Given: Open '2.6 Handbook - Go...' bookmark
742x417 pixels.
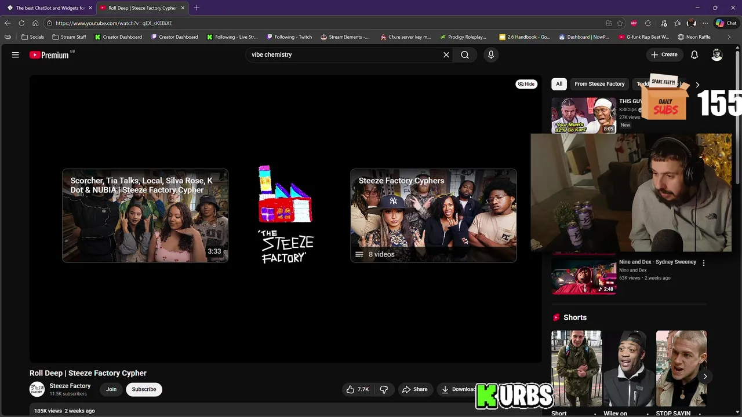Looking at the screenshot, I should pos(525,37).
